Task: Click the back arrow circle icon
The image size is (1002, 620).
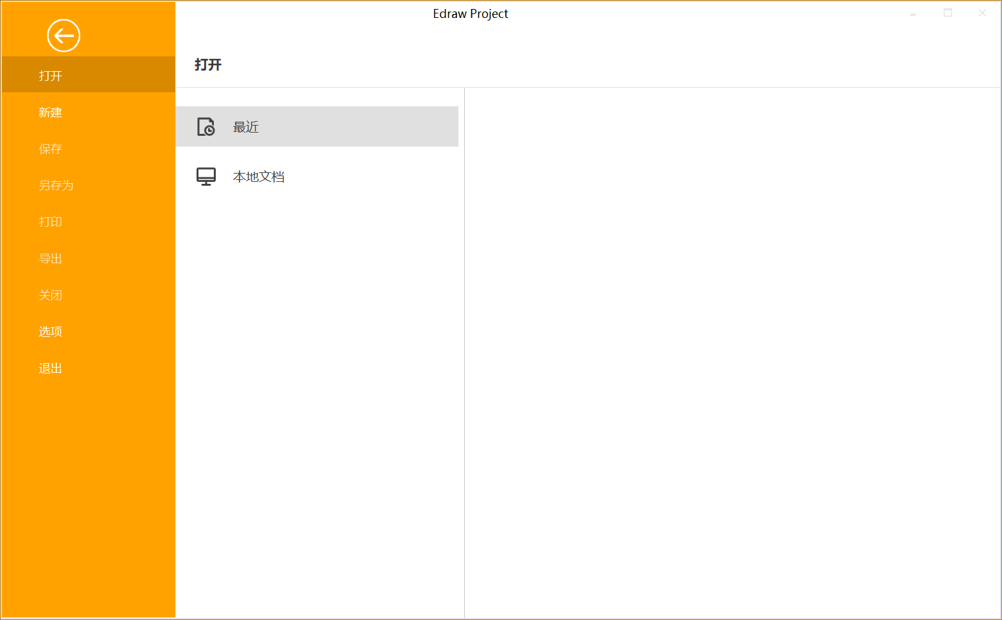Action: tap(63, 35)
